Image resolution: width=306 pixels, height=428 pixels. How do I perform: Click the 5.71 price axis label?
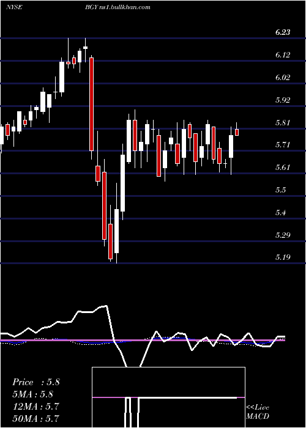(283, 145)
